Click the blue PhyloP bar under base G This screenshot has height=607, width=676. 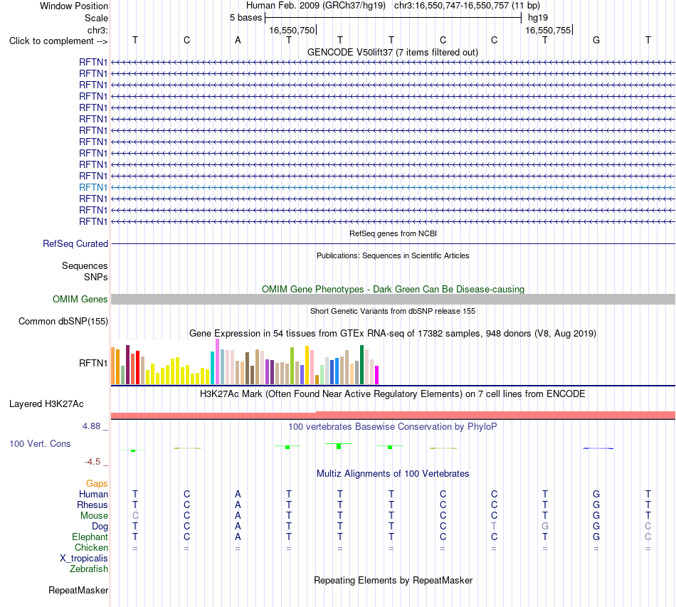point(598,448)
